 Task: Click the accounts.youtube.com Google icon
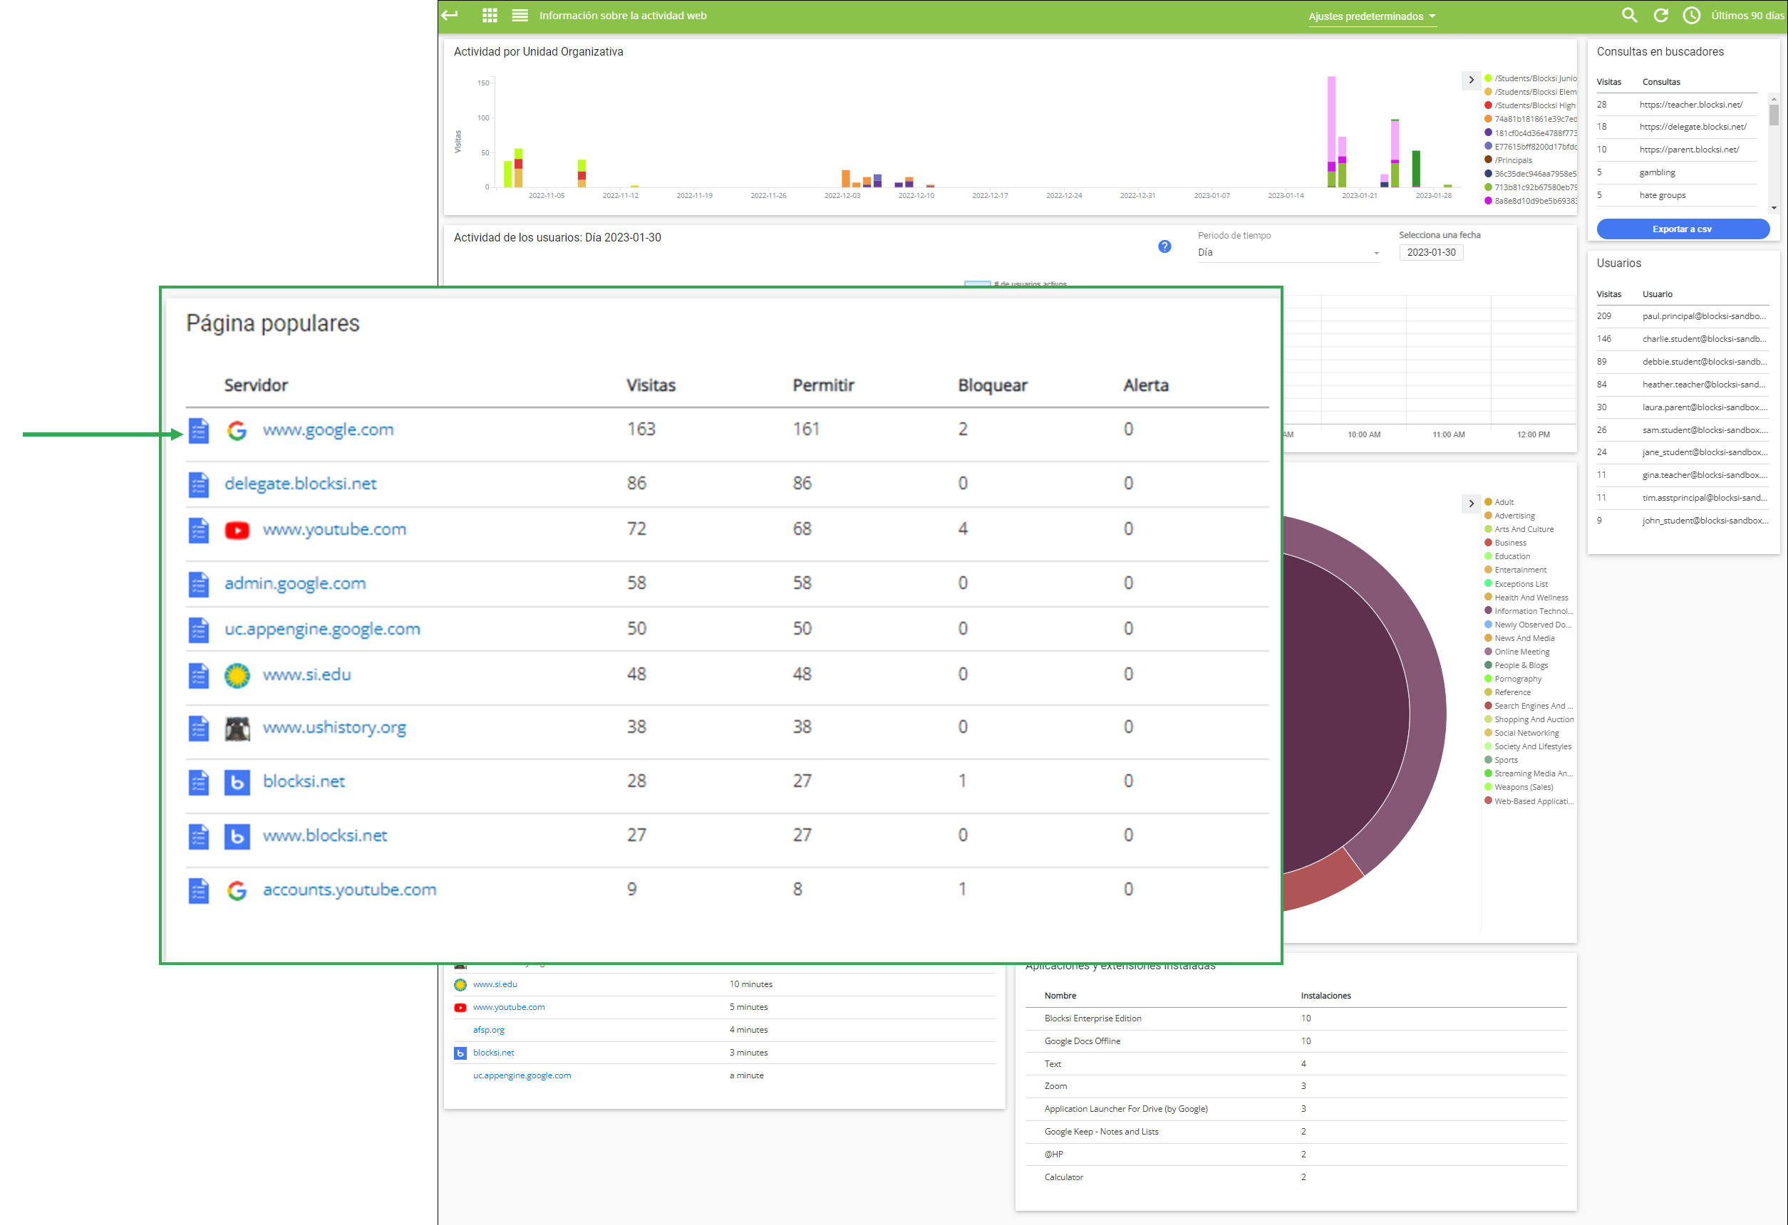click(x=239, y=890)
